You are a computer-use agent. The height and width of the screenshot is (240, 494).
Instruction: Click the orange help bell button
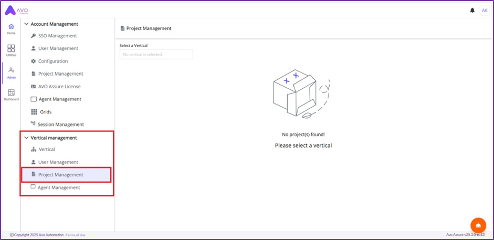tap(478, 225)
